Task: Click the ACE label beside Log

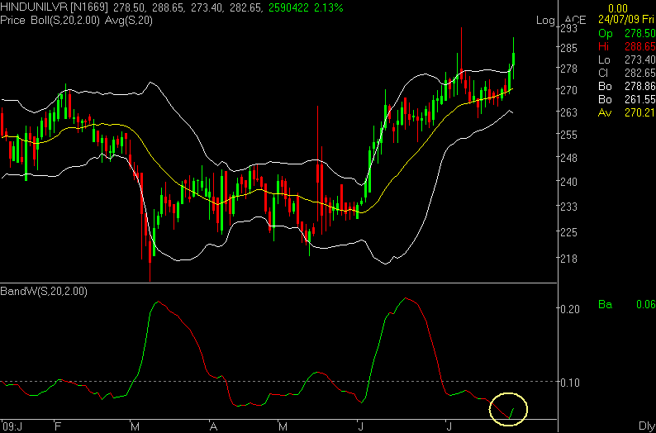Action: (x=575, y=20)
